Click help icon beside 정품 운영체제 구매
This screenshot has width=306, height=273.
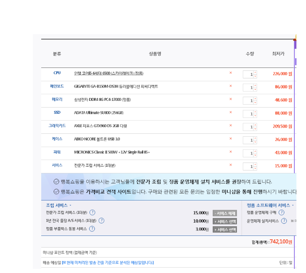tap(281, 213)
